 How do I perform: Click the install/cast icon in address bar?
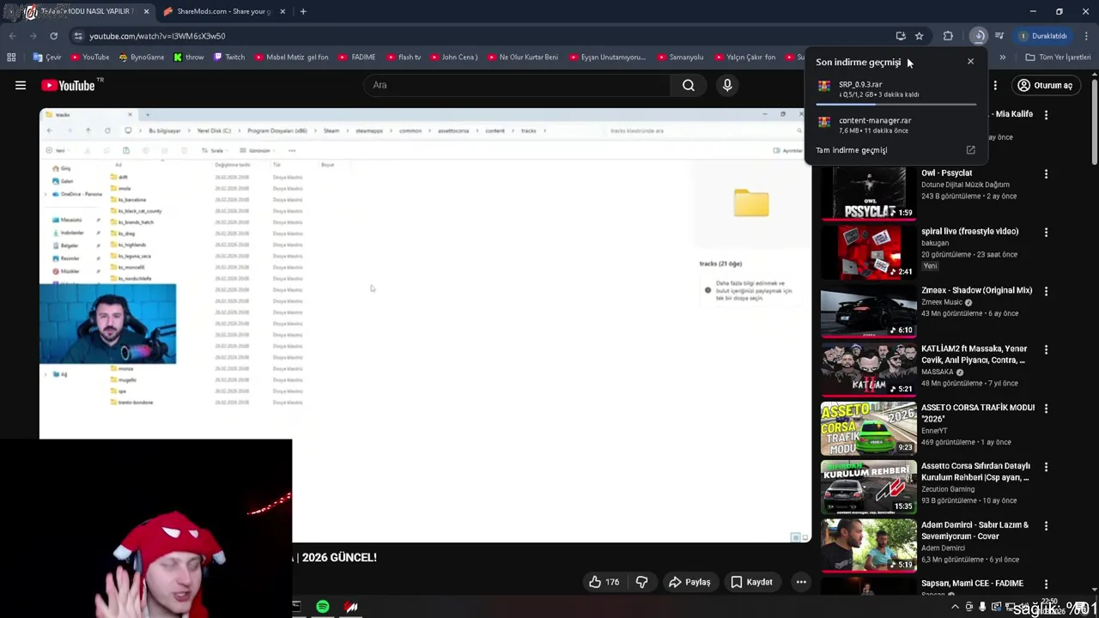coord(901,36)
